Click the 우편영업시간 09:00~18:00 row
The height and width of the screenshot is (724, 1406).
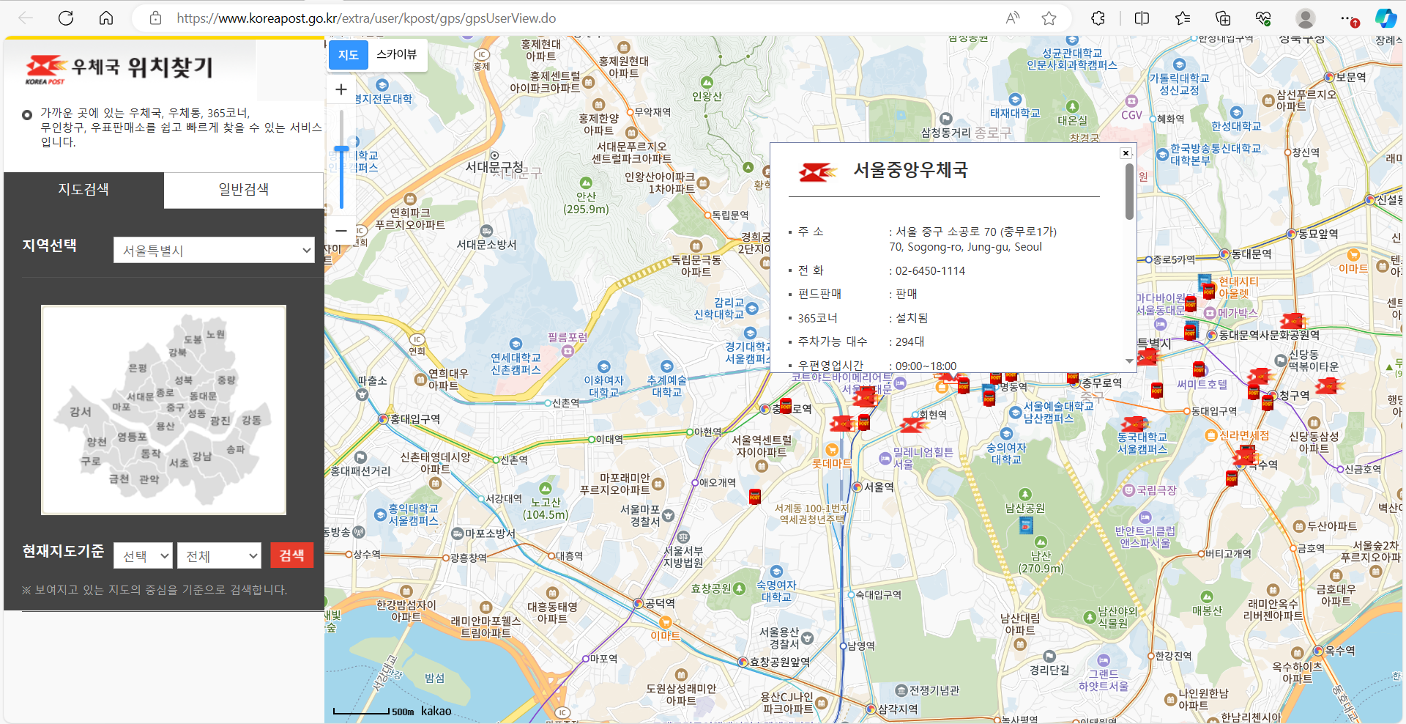877,366
